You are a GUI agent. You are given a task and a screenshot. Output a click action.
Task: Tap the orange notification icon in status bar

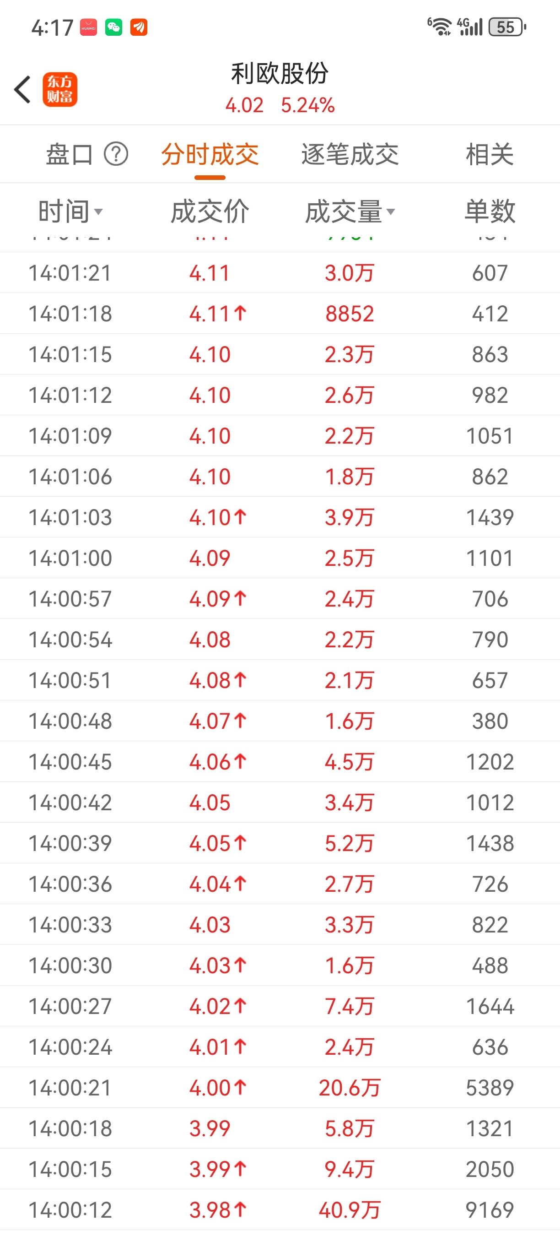point(139,27)
